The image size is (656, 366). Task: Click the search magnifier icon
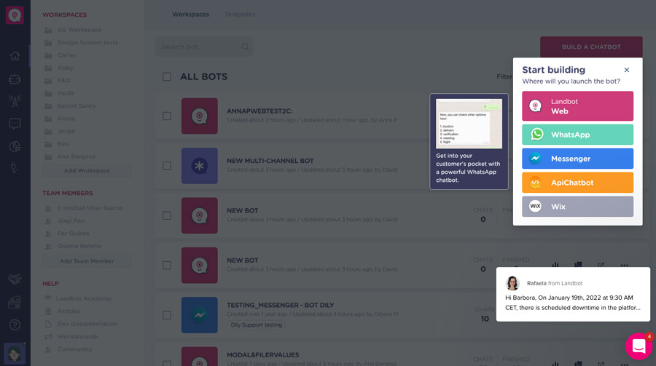245,47
